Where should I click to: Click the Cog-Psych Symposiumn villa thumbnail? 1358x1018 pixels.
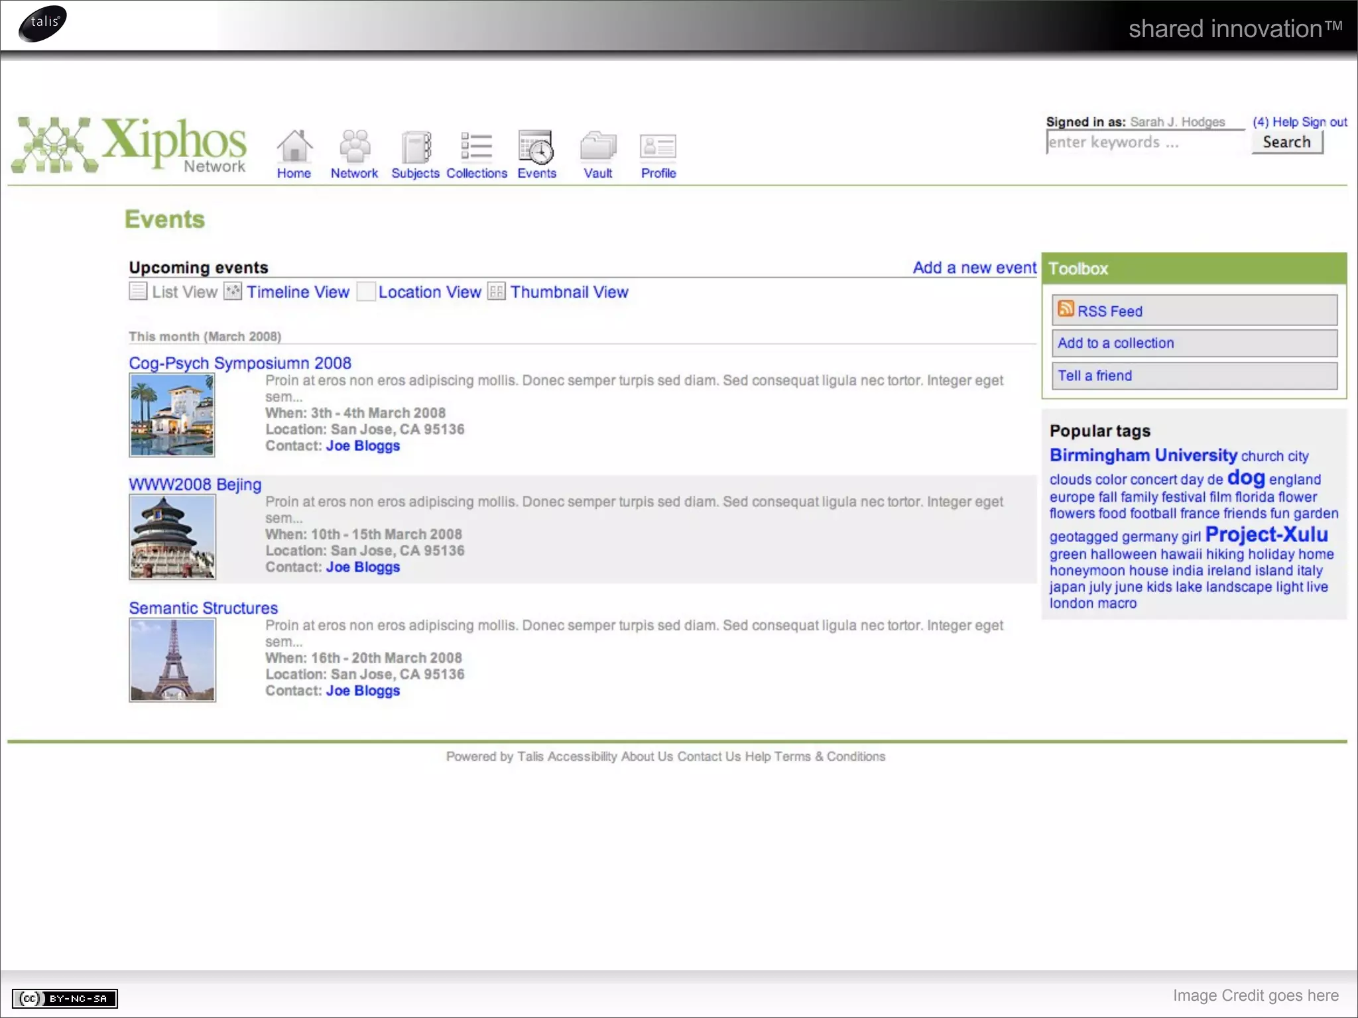(172, 415)
